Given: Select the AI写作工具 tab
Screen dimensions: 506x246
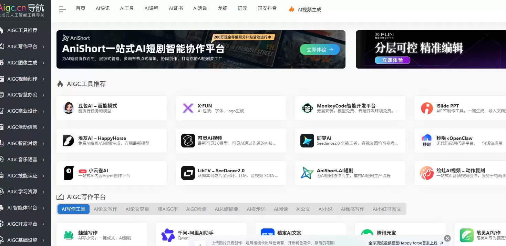Looking at the screenshot, I should (x=73, y=209).
